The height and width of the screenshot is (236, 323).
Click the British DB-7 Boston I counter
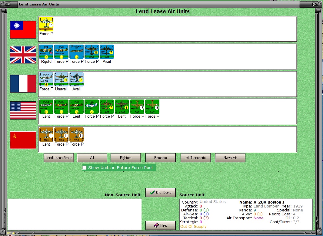[92, 52]
